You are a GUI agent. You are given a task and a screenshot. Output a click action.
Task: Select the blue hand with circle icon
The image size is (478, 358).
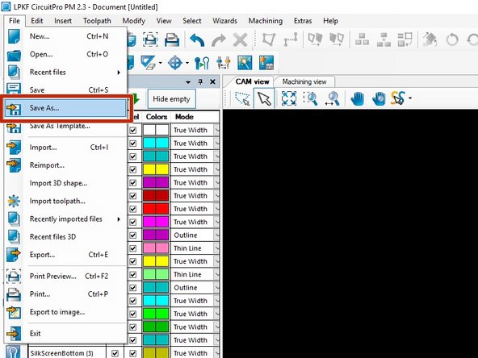[x=379, y=98]
